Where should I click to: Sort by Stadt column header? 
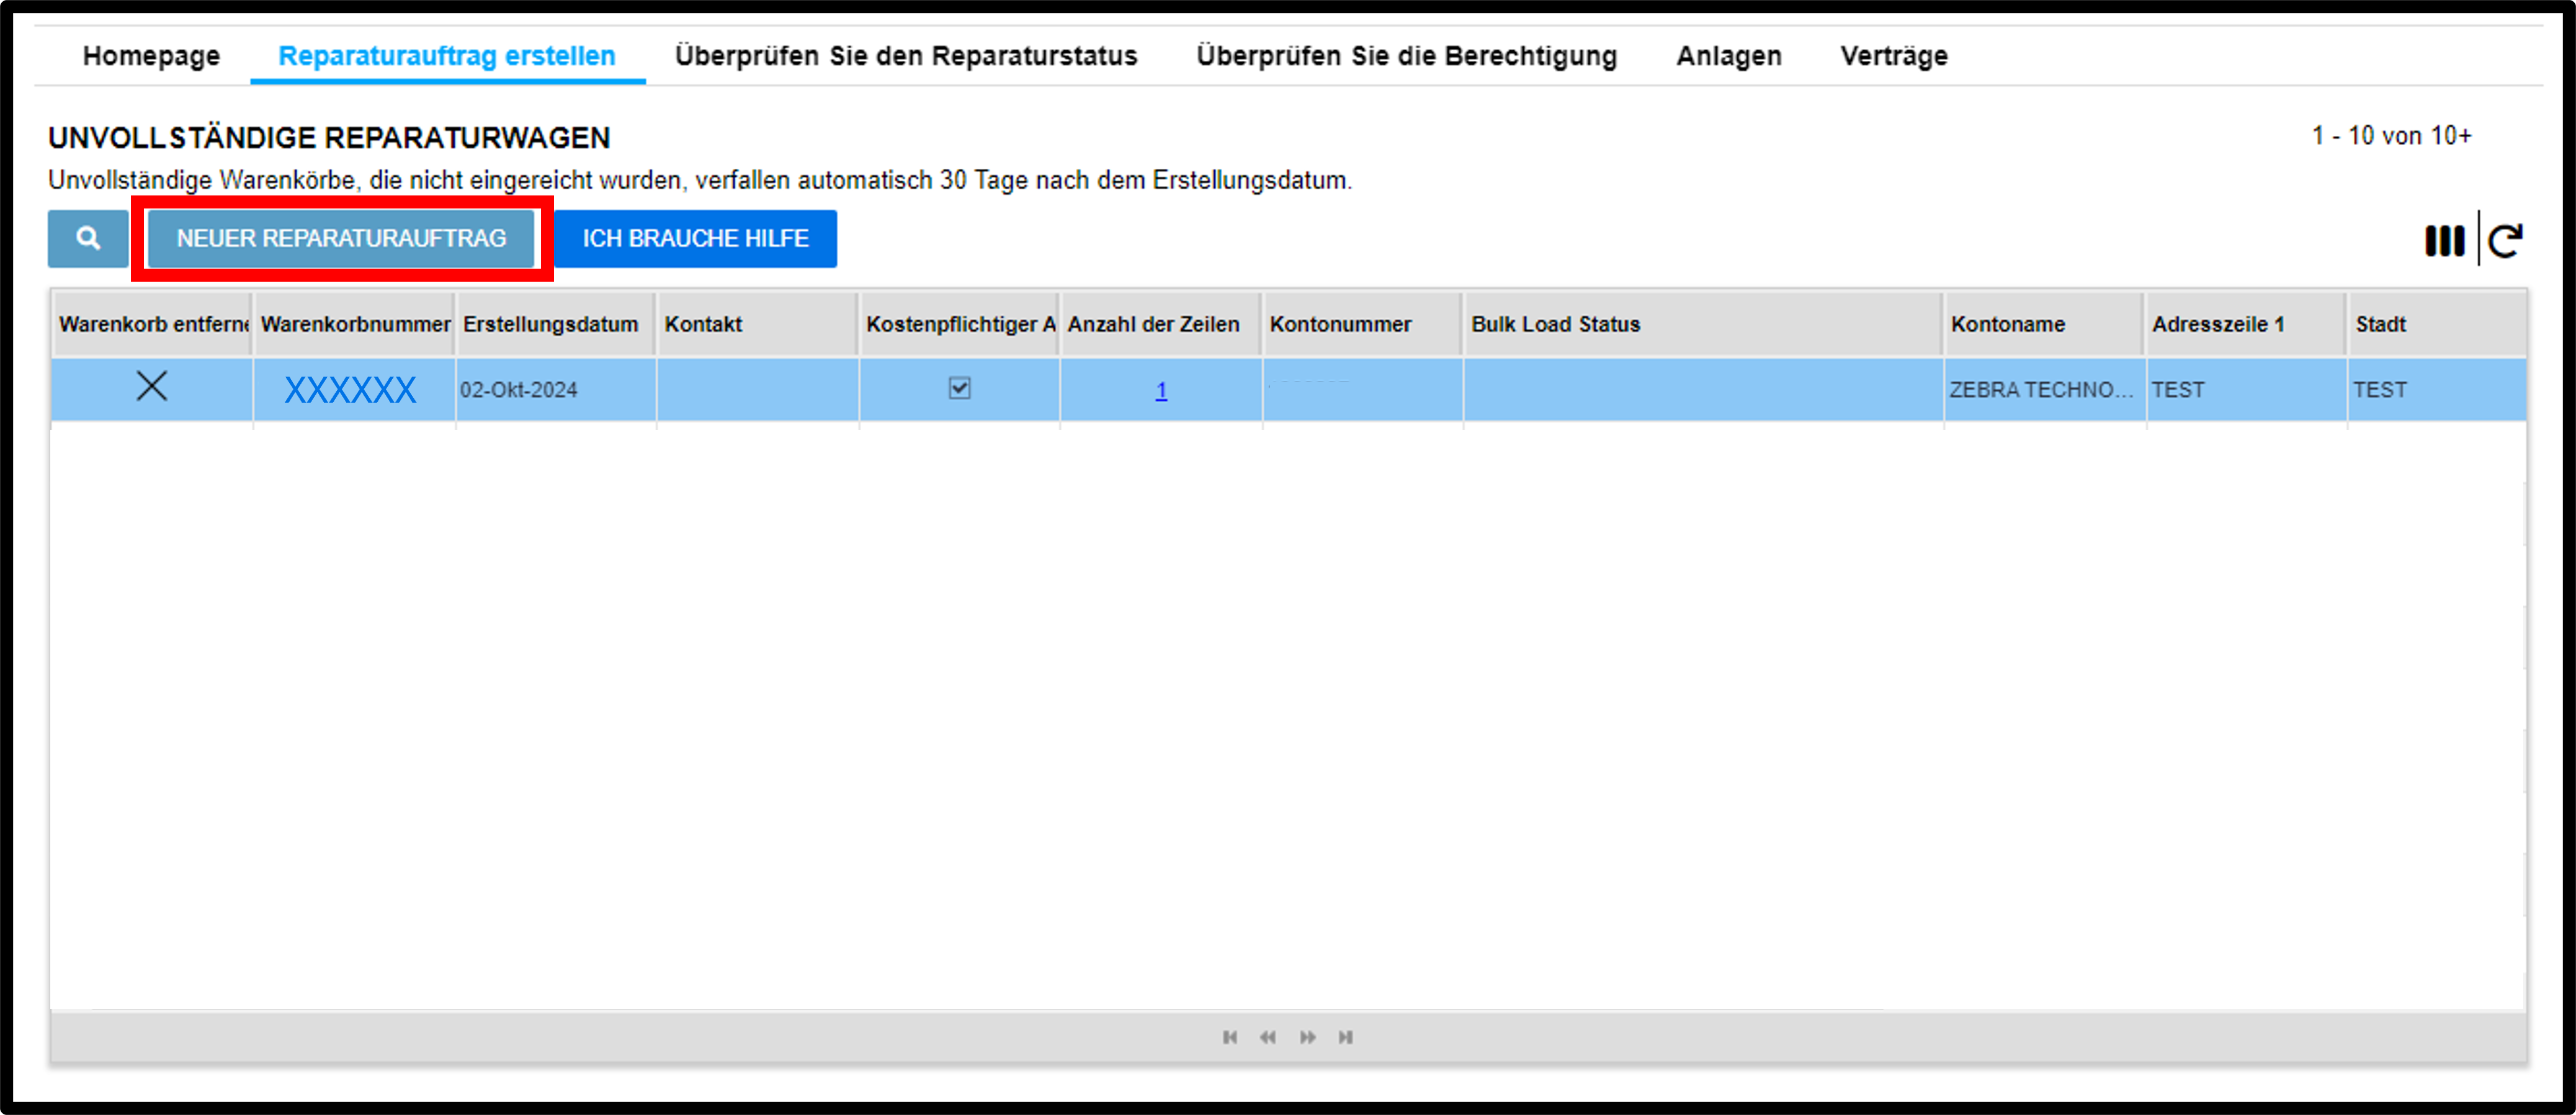(2438, 324)
